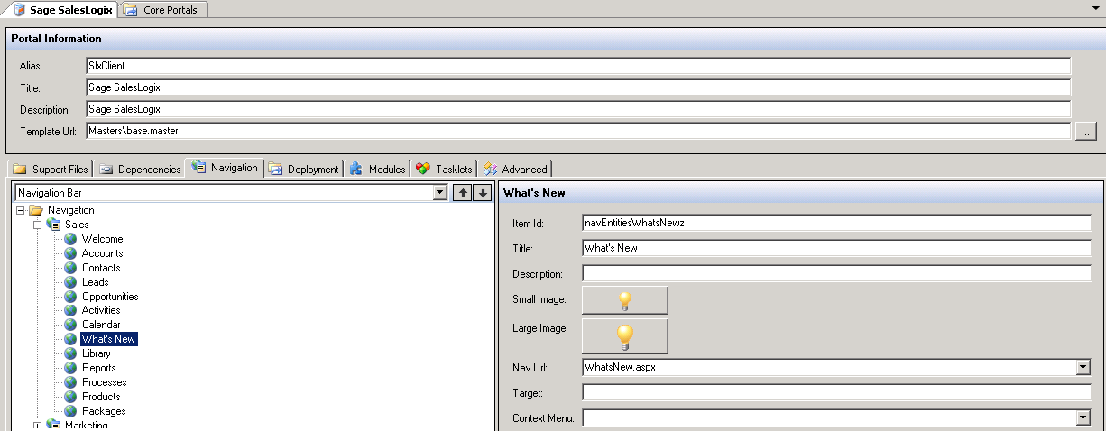Open the Context Menu dropdown
The height and width of the screenshot is (431, 1106).
[1083, 418]
